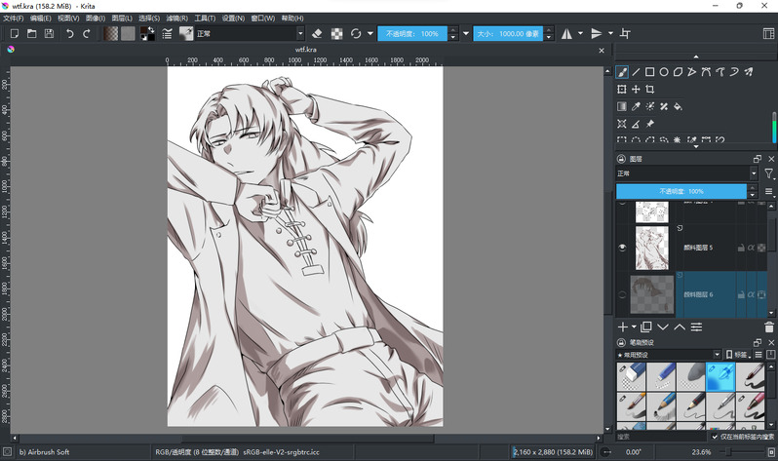Click the Open file toolbar icon
778x461 pixels.
32,34
